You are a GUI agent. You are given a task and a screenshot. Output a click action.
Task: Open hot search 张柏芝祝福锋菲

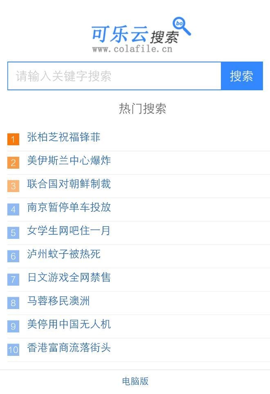click(x=64, y=137)
